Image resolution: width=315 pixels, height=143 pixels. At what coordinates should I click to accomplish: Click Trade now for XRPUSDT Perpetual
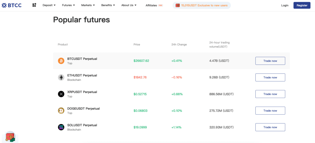pos(270,94)
